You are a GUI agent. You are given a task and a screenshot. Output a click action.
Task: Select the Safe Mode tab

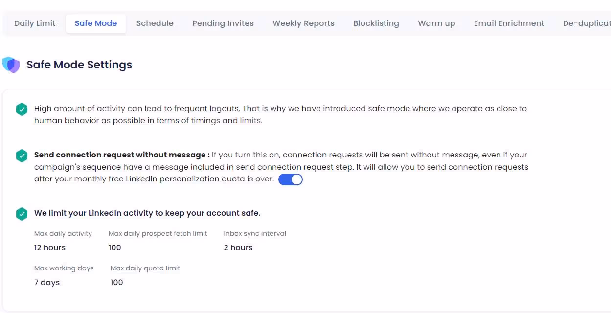(96, 23)
